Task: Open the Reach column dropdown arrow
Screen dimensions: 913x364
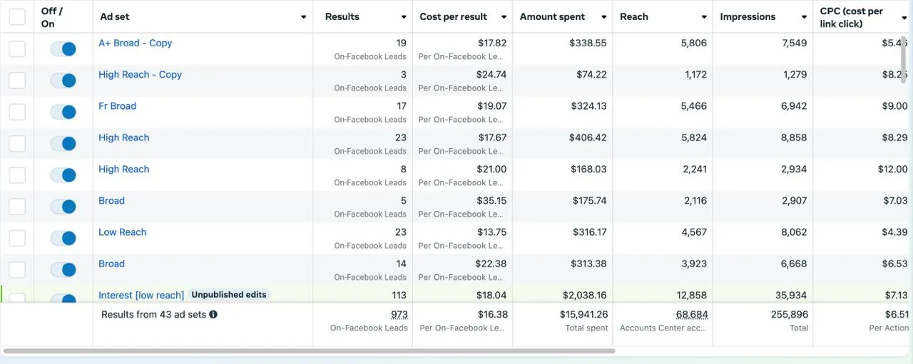Action: [x=703, y=17]
